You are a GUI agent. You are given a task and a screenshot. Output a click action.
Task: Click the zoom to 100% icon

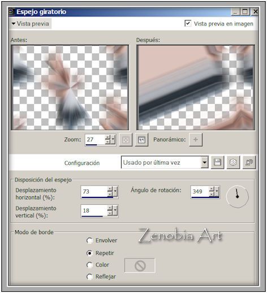pyautogui.click(x=141, y=140)
